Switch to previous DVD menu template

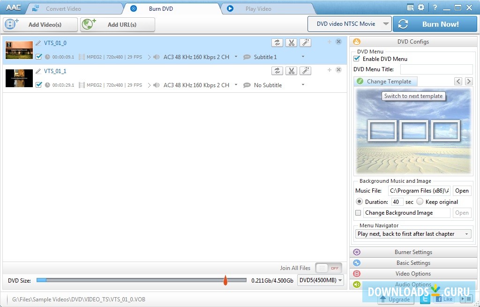click(458, 81)
